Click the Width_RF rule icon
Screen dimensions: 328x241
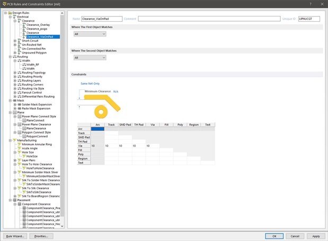coord(24,64)
